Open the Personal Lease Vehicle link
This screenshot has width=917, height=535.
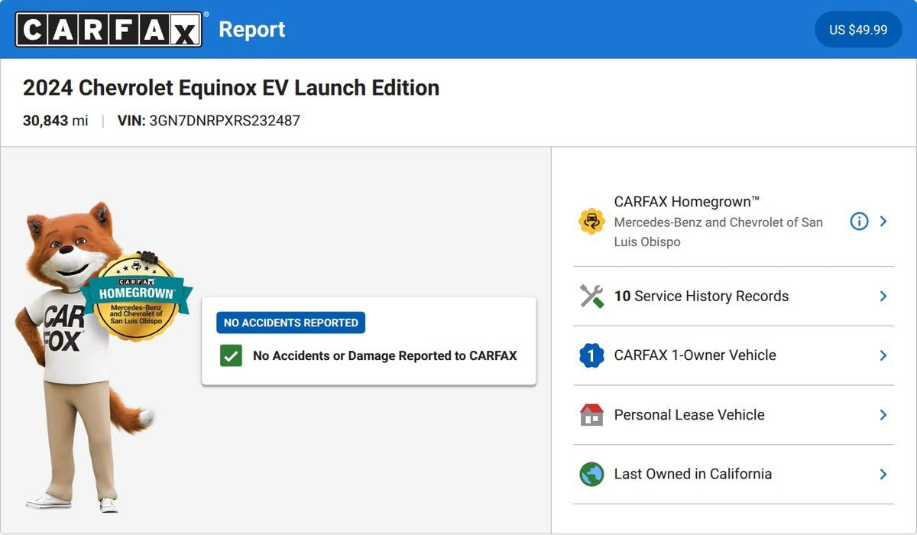[689, 415]
